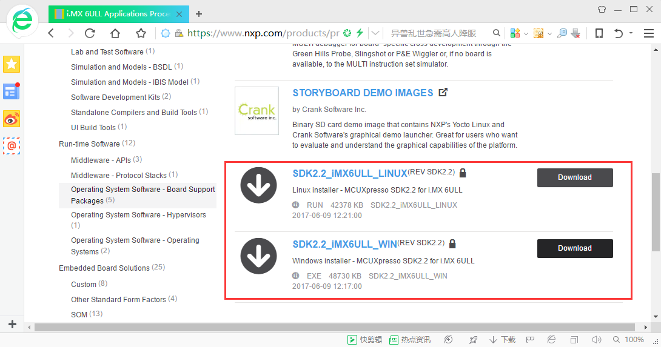
Task: Open the address bar dropdown chevron
Action: (375, 33)
